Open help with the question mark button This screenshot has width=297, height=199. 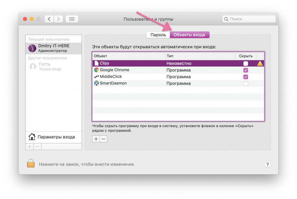tap(267, 164)
